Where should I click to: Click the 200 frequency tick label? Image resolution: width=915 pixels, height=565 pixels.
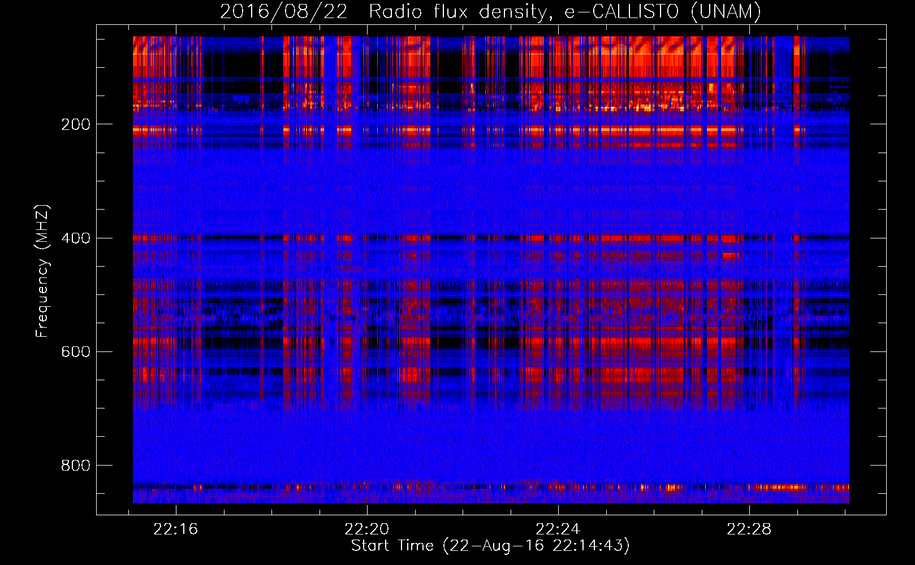(x=75, y=124)
